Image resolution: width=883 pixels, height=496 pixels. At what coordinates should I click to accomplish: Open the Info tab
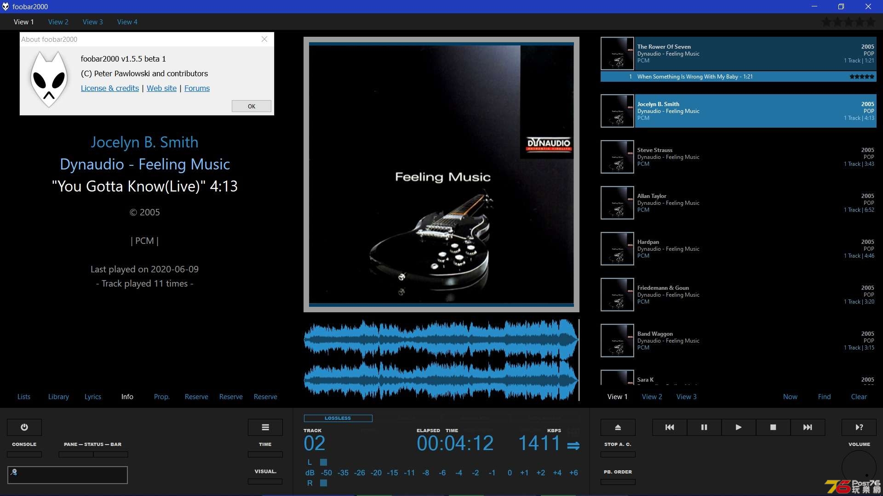pyautogui.click(x=127, y=396)
